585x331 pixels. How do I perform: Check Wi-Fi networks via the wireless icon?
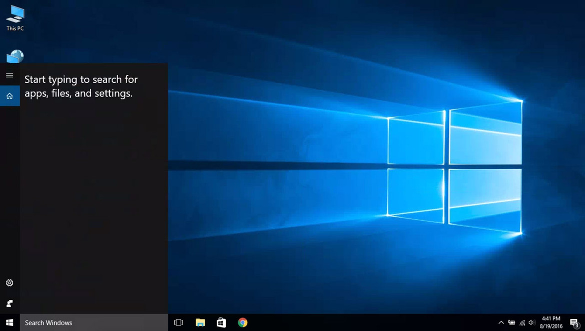[522, 322]
